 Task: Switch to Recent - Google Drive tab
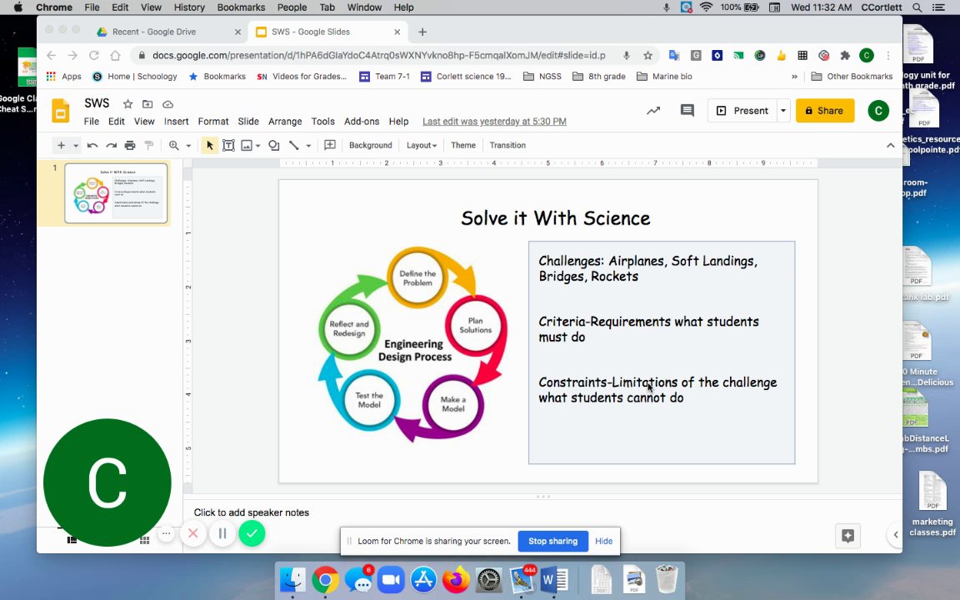tap(154, 32)
